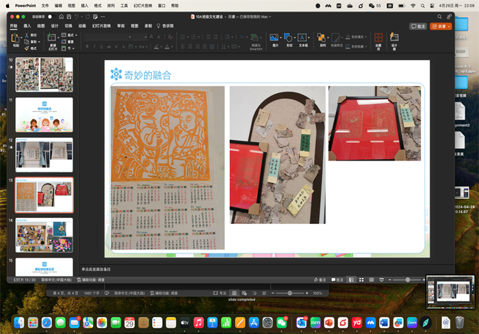This screenshot has width=479, height=334.
Task: Click the Arrange (排列) icon
Action: pos(321,38)
